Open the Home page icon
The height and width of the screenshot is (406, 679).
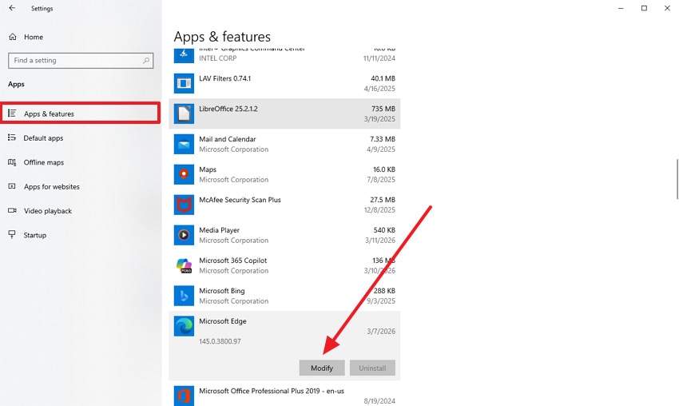coord(13,37)
